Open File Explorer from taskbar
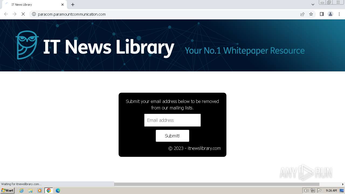This screenshot has width=345, height=194. [30, 190]
